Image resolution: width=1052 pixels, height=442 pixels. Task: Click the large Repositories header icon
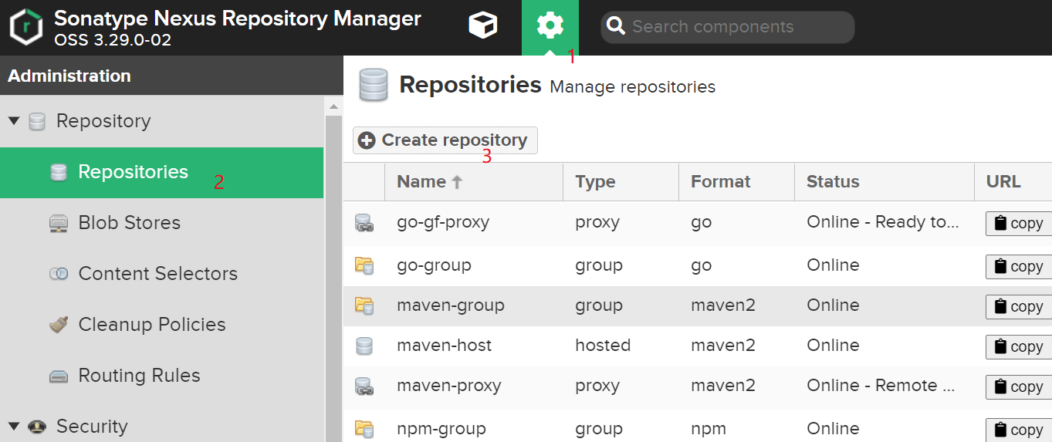[x=374, y=85]
